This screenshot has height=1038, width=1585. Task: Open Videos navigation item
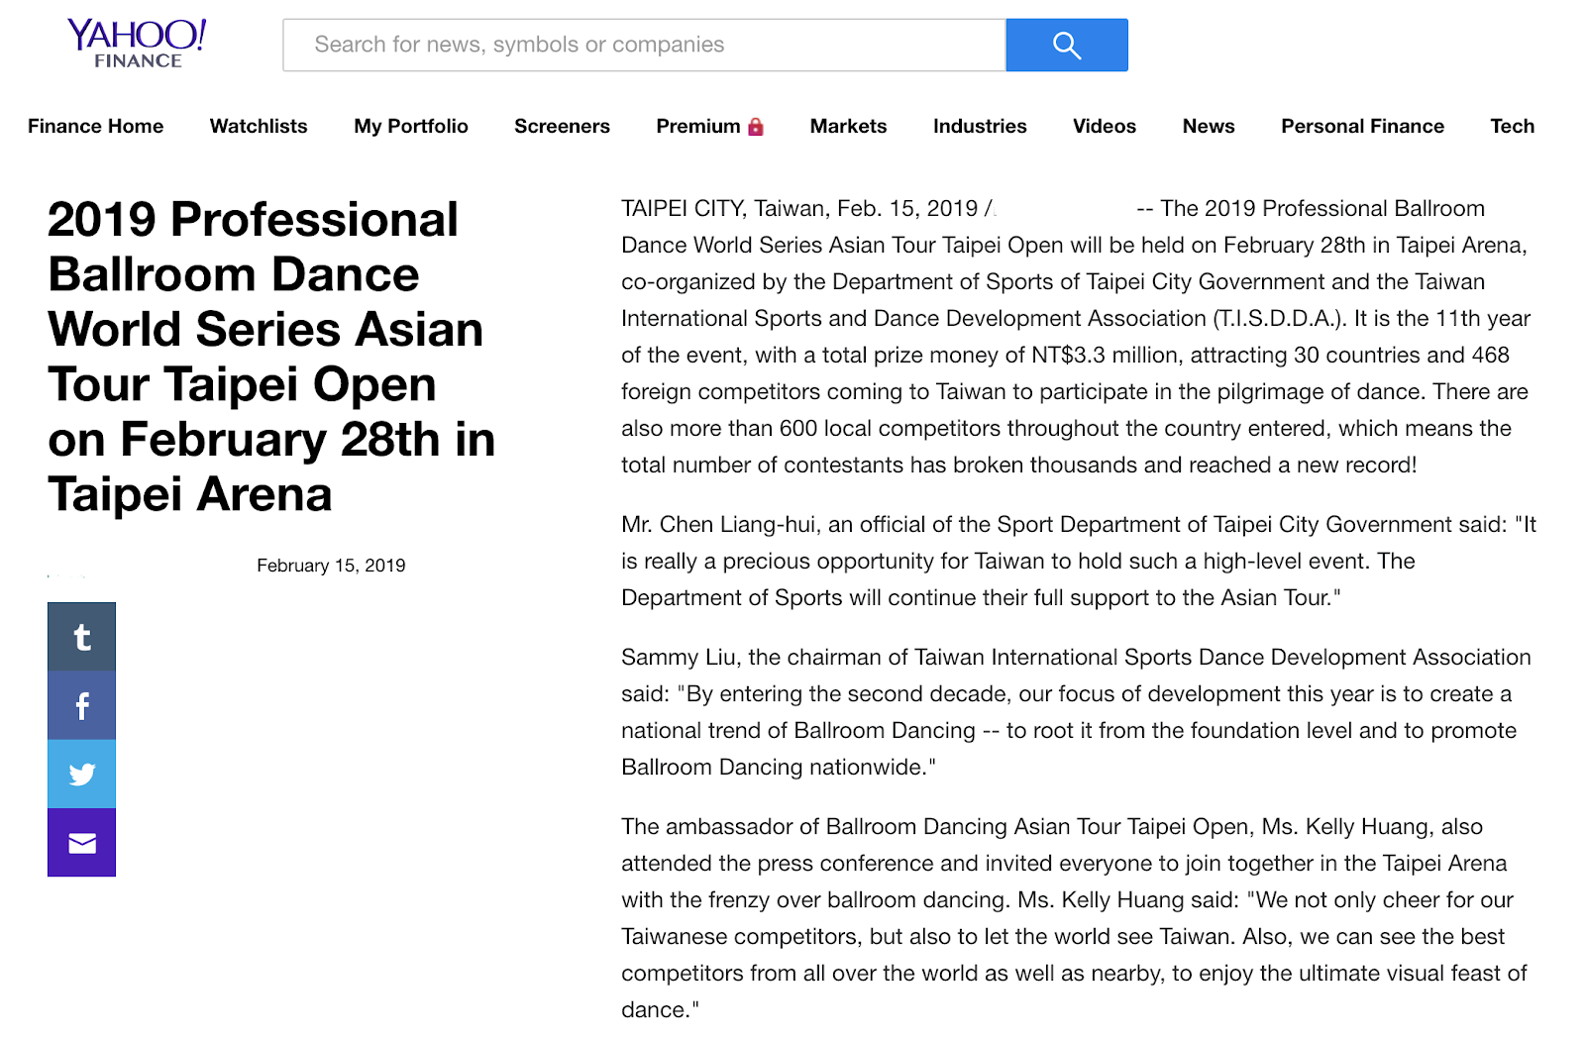coord(1105,126)
